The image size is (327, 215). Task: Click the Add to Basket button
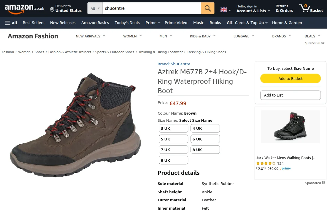click(x=290, y=78)
